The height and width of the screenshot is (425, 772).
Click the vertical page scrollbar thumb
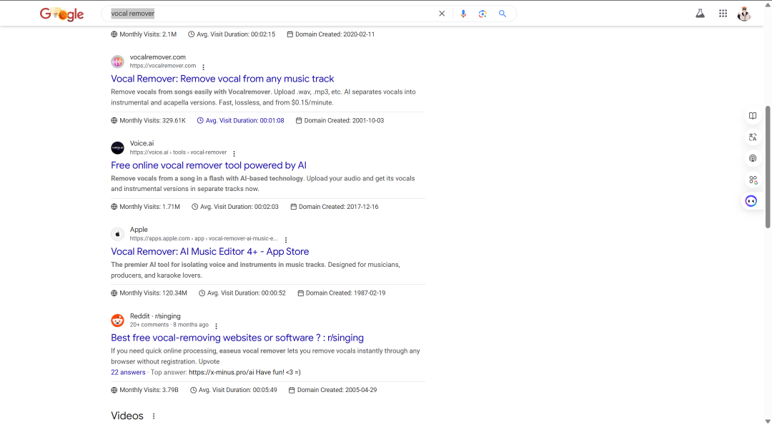(768, 167)
